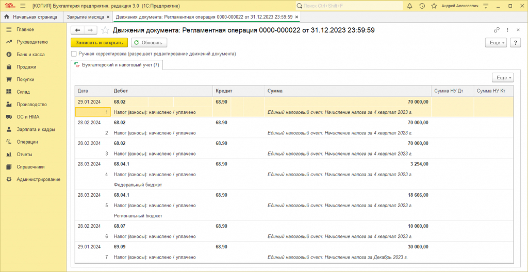Open hamburger main menu icon

pos(23,6)
